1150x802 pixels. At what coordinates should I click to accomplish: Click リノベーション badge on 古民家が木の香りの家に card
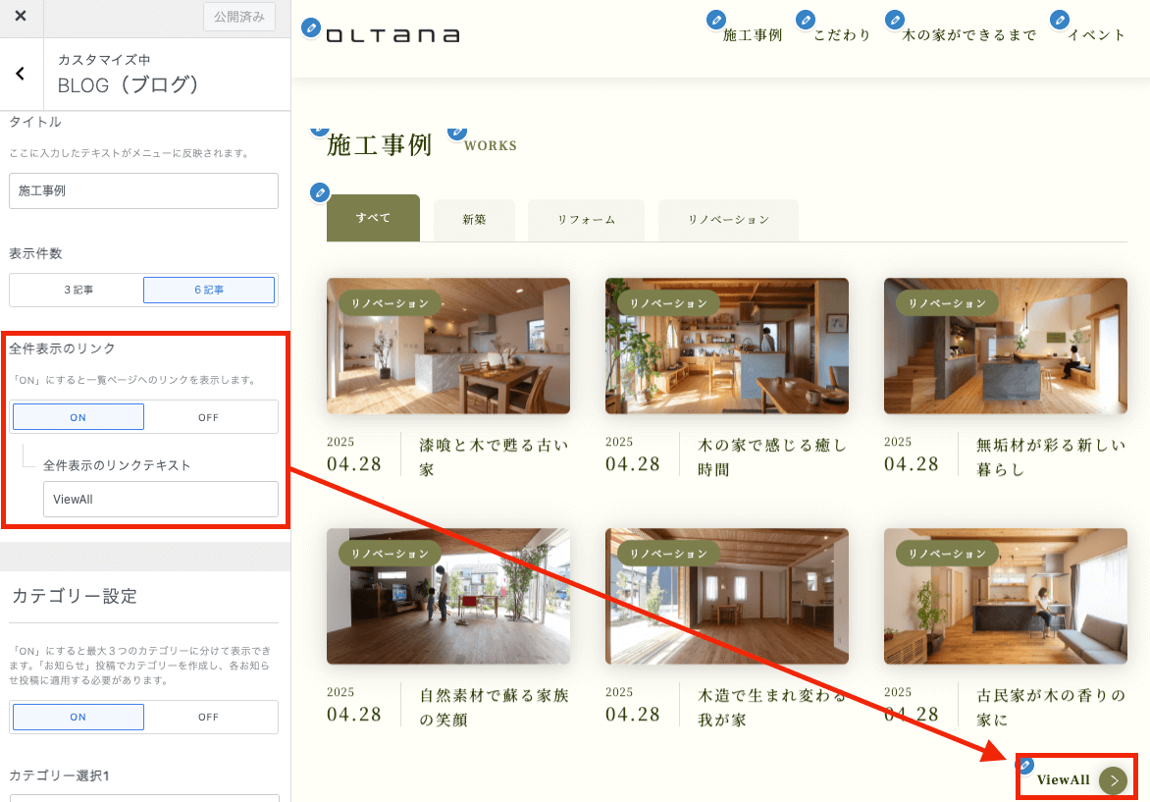[x=947, y=554]
